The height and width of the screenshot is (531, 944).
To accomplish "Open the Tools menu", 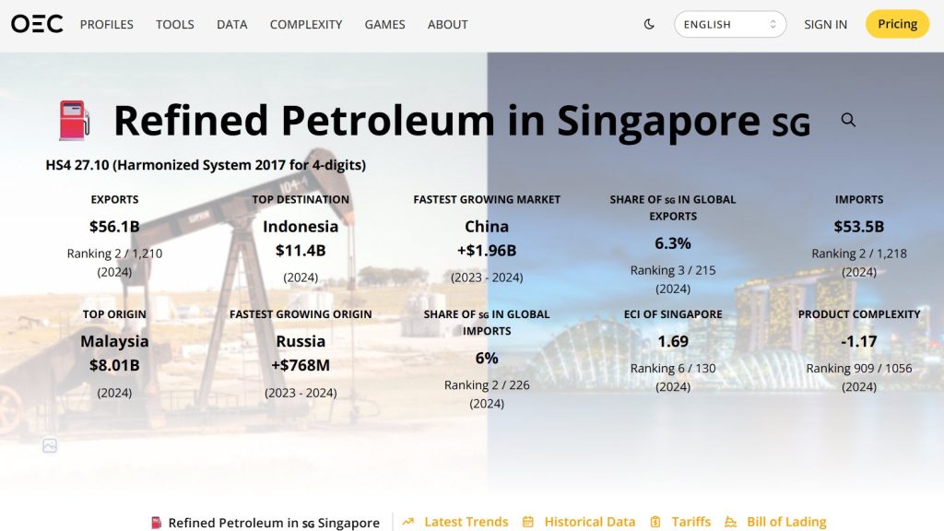I will coord(174,24).
